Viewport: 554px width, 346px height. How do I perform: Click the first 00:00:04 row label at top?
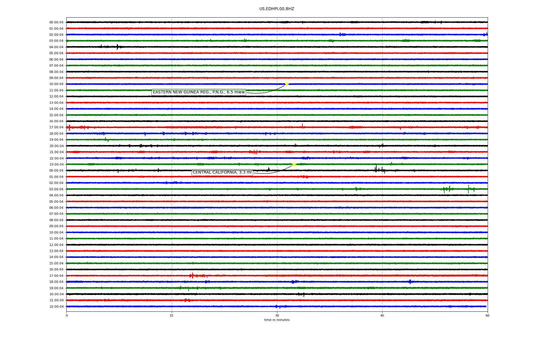click(56, 22)
